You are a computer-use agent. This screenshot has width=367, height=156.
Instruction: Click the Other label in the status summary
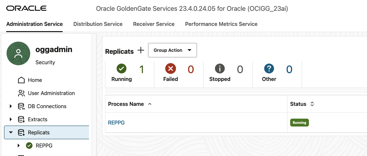tap(269, 79)
